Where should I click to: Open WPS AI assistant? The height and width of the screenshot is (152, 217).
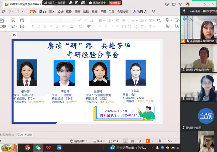(x=140, y=12)
